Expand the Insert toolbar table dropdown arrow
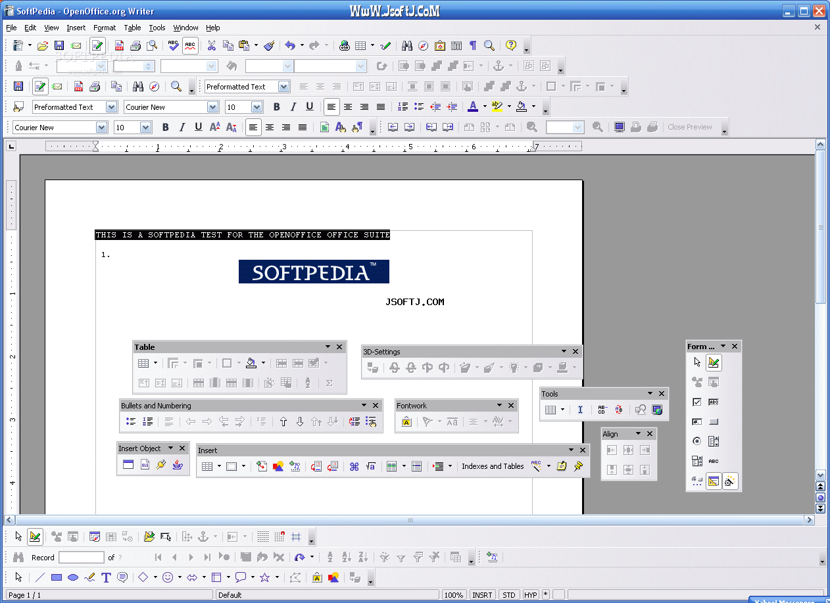 [220, 467]
